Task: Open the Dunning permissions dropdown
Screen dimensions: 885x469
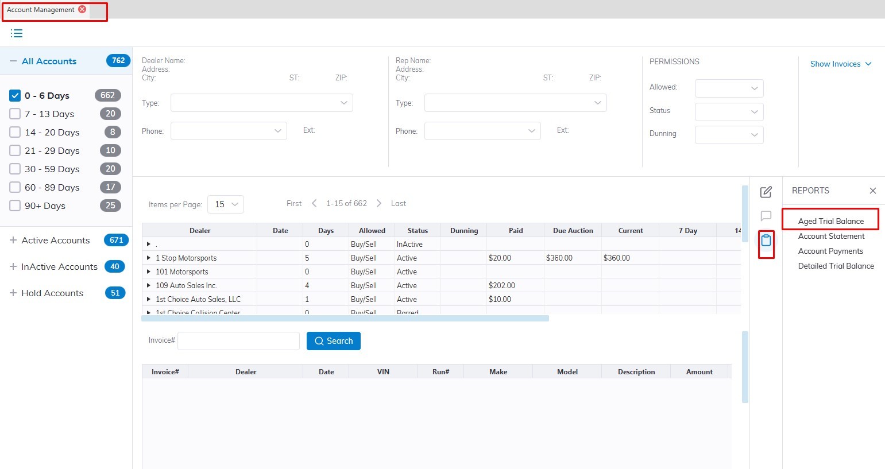Action: tap(729, 135)
